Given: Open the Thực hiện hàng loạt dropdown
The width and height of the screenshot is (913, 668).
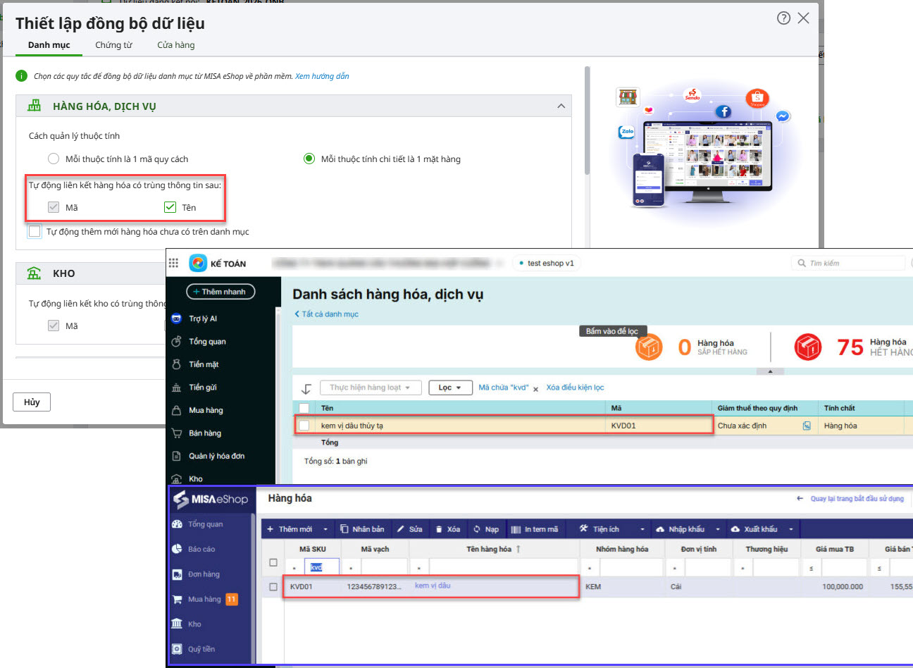Looking at the screenshot, I should (x=371, y=388).
